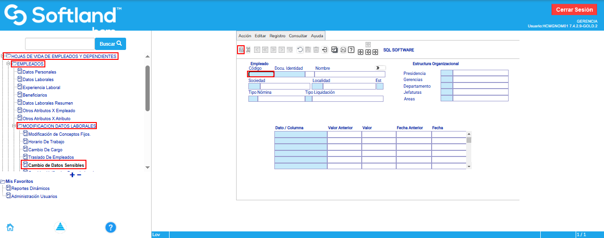
Task: Open Reportes Dinámicos in Mis Favoritos
Action: coord(30,189)
